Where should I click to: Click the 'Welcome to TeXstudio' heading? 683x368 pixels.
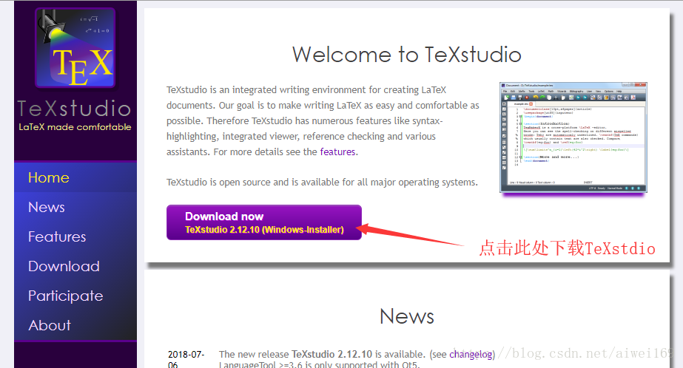(406, 55)
